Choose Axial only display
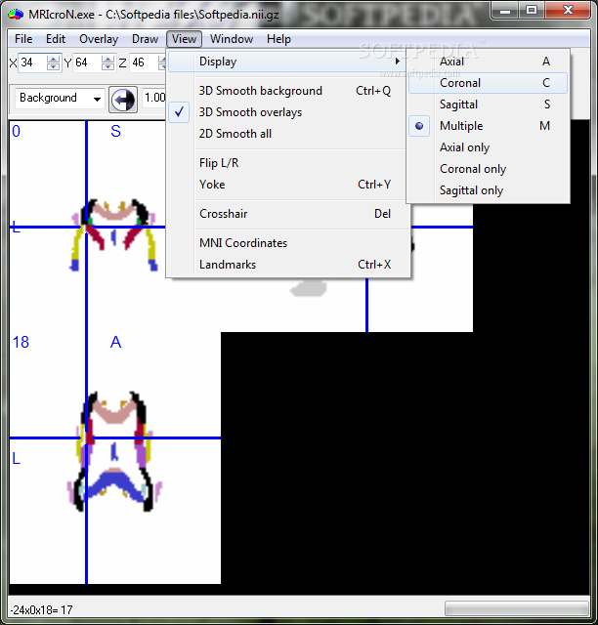The width and height of the screenshot is (598, 625). pyautogui.click(x=488, y=147)
